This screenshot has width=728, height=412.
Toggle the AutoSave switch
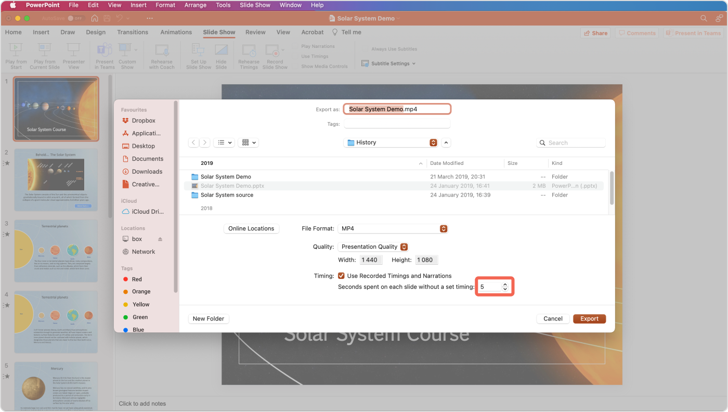[x=75, y=18]
